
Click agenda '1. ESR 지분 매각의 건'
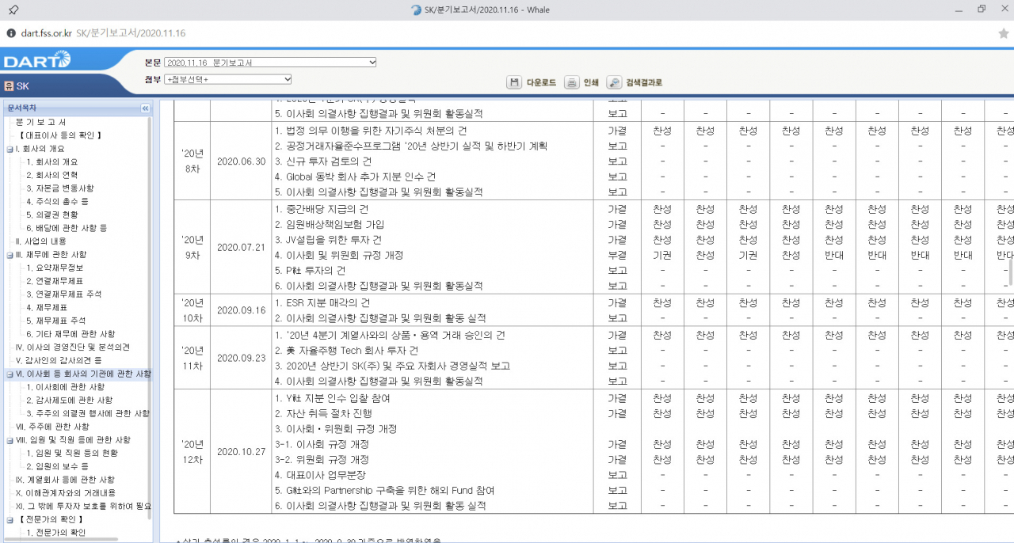[x=324, y=303]
